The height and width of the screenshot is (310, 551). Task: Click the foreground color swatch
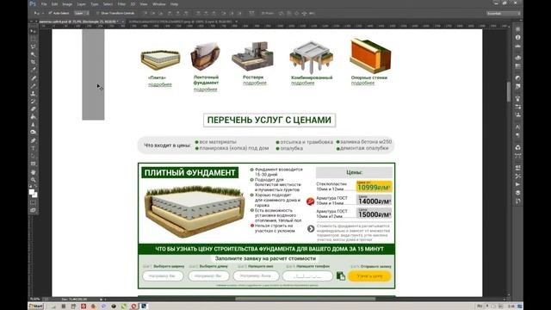pos(32,192)
